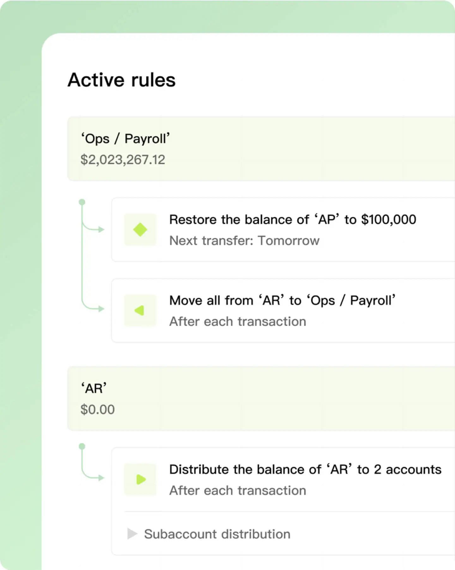
Task: Click the connector arrow pointing to the Restore rule
Action: tap(101, 230)
